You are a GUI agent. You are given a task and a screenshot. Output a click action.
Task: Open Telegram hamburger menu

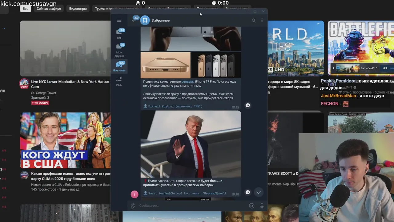pyautogui.click(x=119, y=20)
